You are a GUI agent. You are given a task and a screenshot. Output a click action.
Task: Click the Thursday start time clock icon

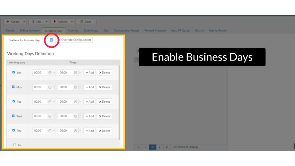(50, 131)
